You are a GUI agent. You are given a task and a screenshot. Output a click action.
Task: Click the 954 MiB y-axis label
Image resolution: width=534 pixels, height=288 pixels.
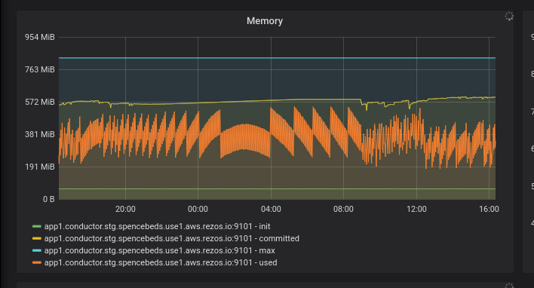[39, 37]
